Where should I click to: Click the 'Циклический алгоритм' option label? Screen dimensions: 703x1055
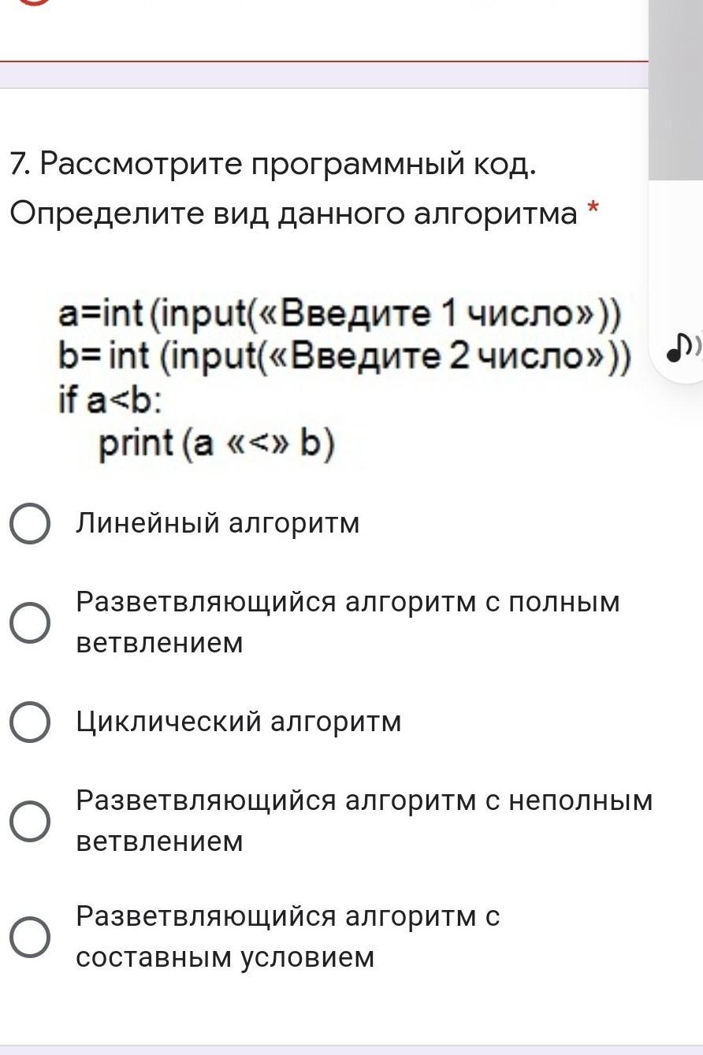point(238,722)
